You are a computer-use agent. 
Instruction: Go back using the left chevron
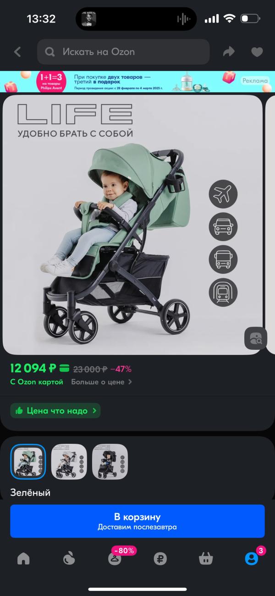click(17, 52)
